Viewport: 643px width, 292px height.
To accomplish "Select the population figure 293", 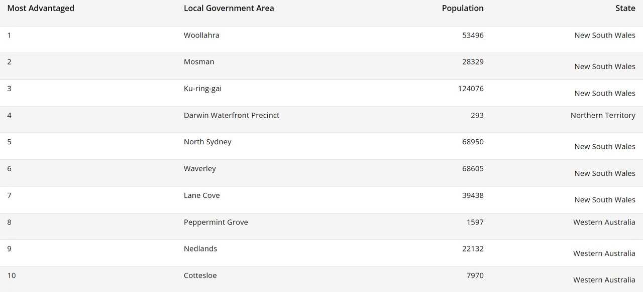I will [477, 115].
